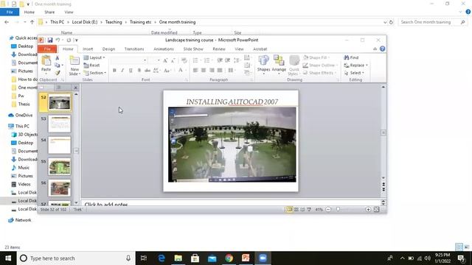
Task: Click the Find binoculars icon
Action: [x=347, y=57]
